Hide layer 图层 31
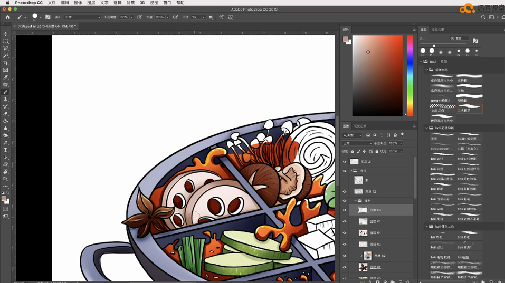This screenshot has width=505, height=283. coord(345,162)
